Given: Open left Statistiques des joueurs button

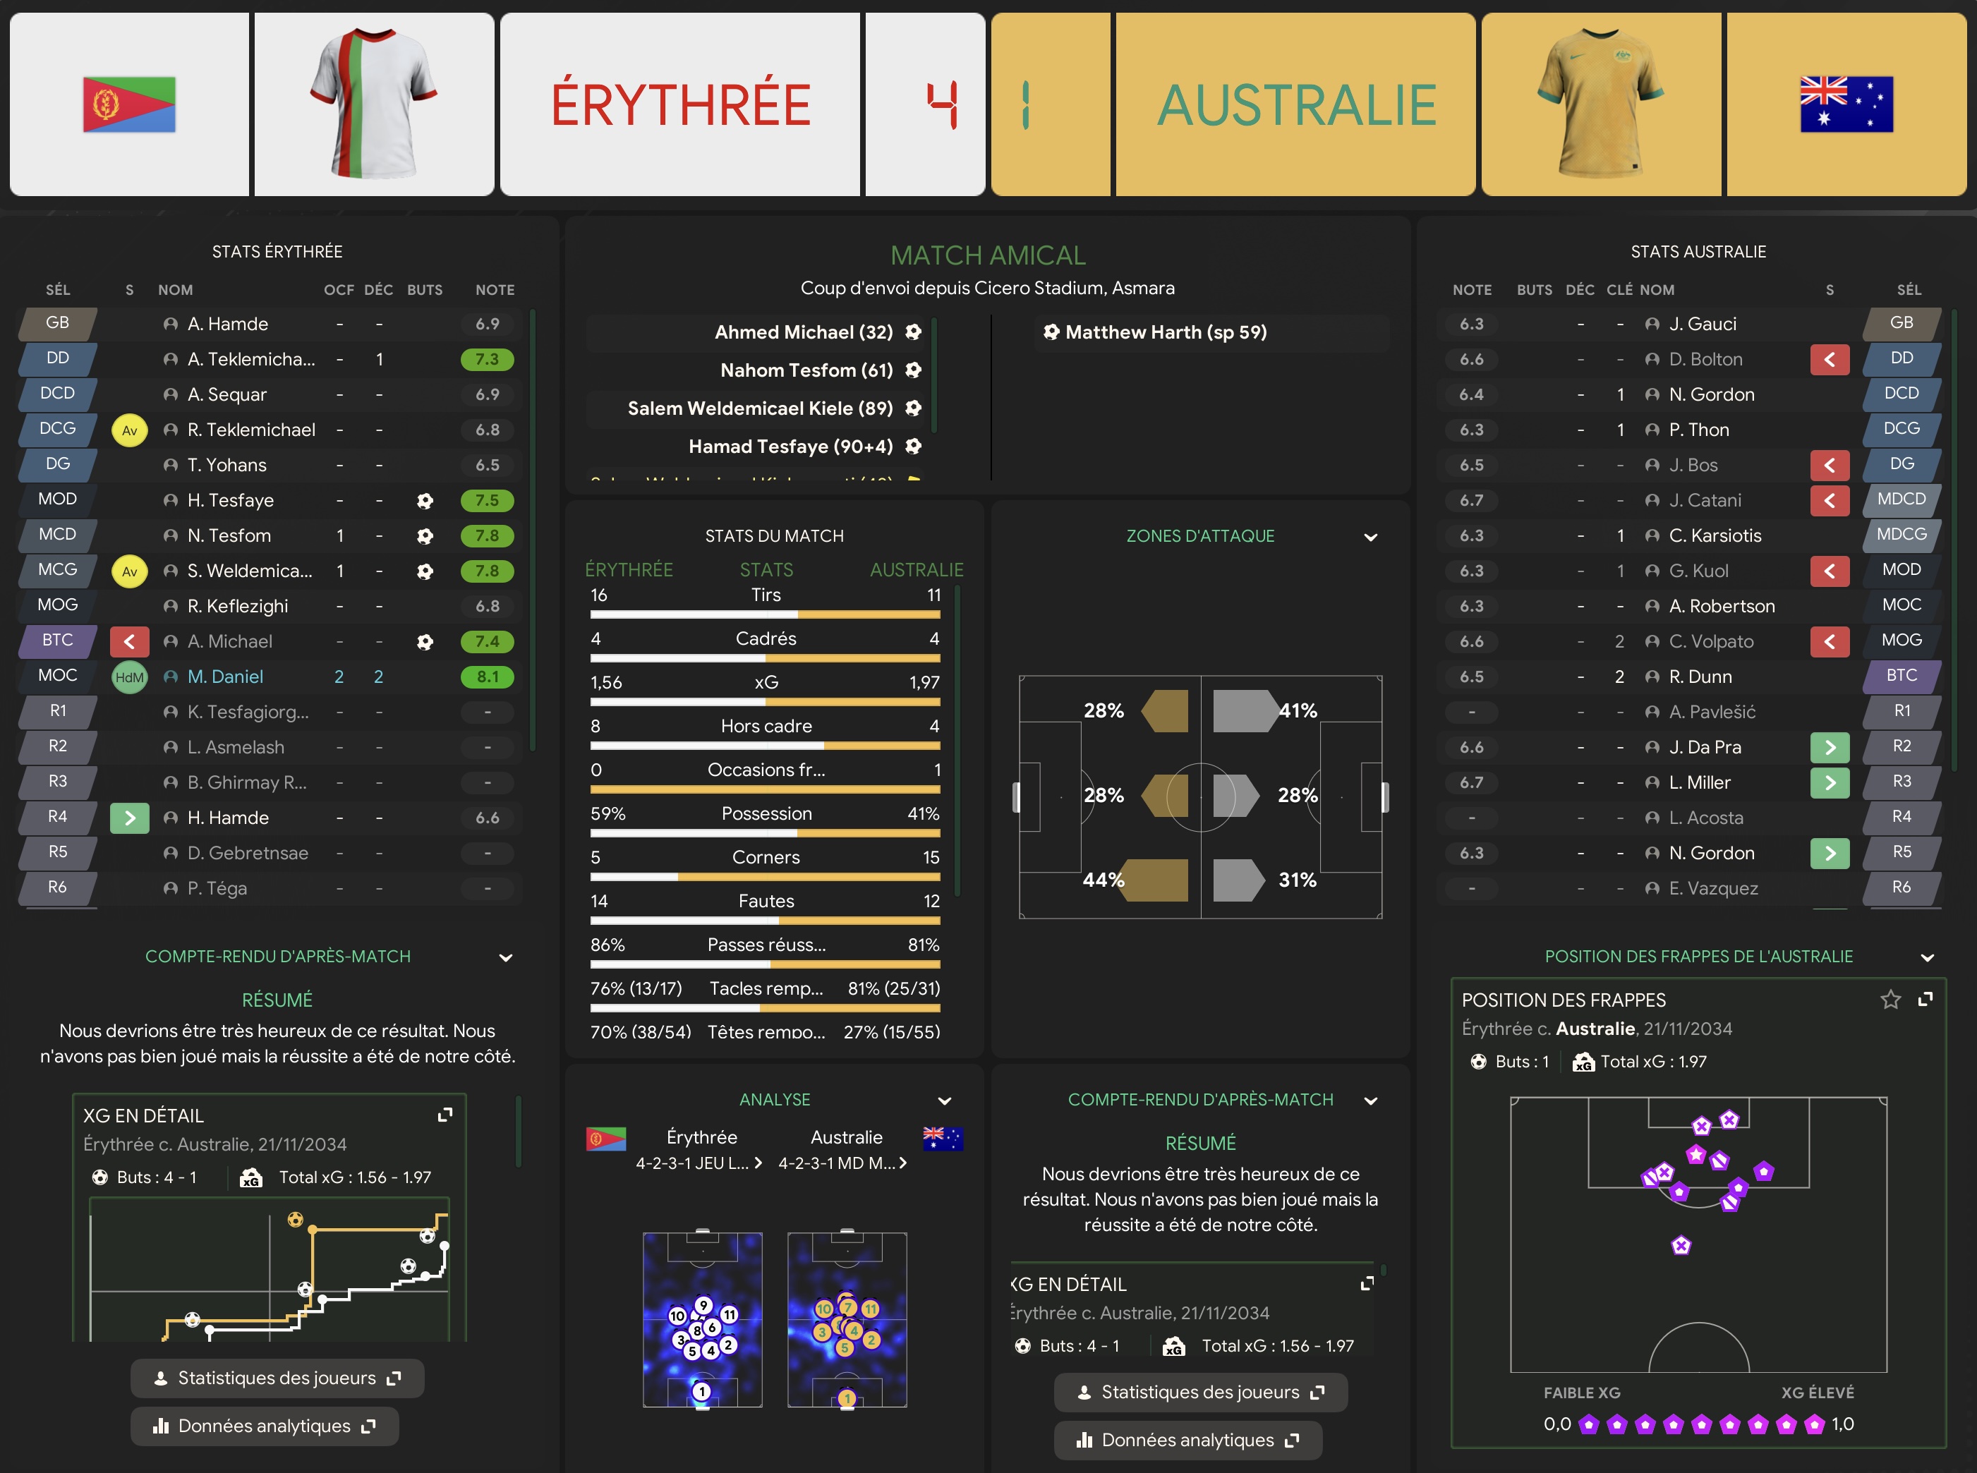Looking at the screenshot, I should [277, 1378].
